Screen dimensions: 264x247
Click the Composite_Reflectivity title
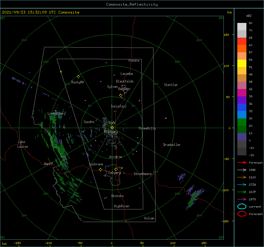pyautogui.click(x=132, y=4)
